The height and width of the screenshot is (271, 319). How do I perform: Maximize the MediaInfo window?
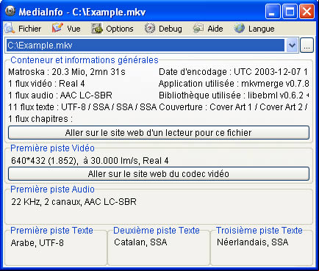pyautogui.click(x=290, y=12)
